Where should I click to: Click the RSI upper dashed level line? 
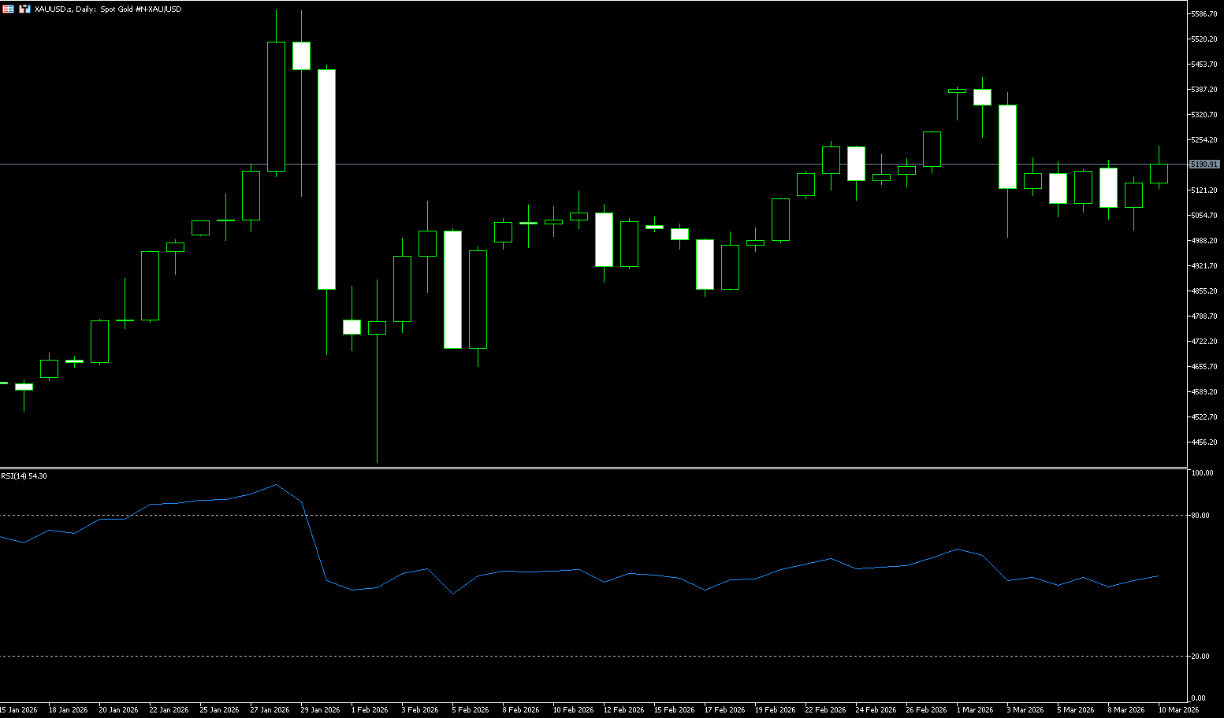(x=552, y=516)
